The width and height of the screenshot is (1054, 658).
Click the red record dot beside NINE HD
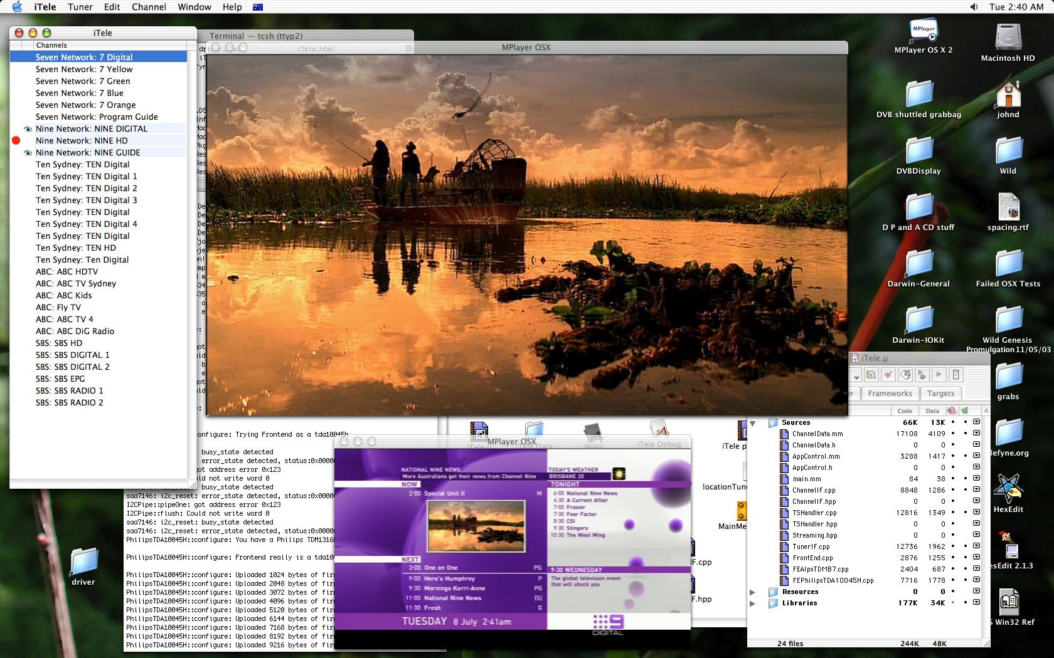(16, 141)
